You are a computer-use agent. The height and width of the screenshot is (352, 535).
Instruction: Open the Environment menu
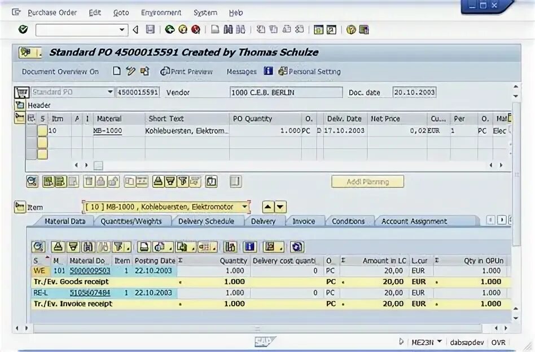pyautogui.click(x=161, y=12)
